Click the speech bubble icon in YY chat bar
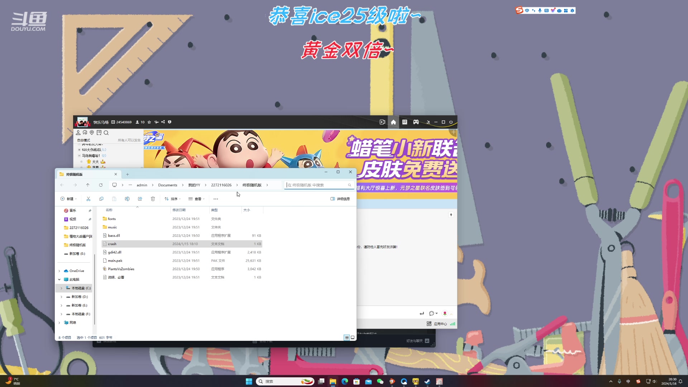 point(431,313)
